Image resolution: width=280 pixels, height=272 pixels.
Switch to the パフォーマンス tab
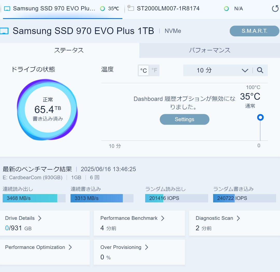(x=209, y=50)
